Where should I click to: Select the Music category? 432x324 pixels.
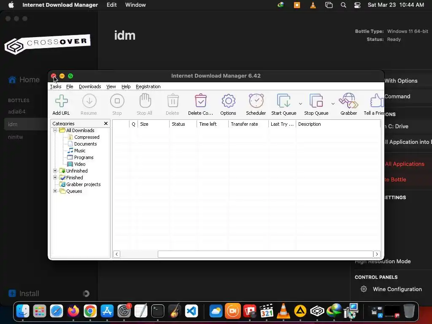80,151
